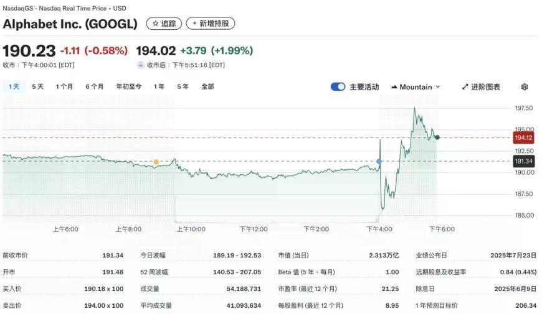
Task: Choose the 1年 chart range
Action: [x=159, y=86]
